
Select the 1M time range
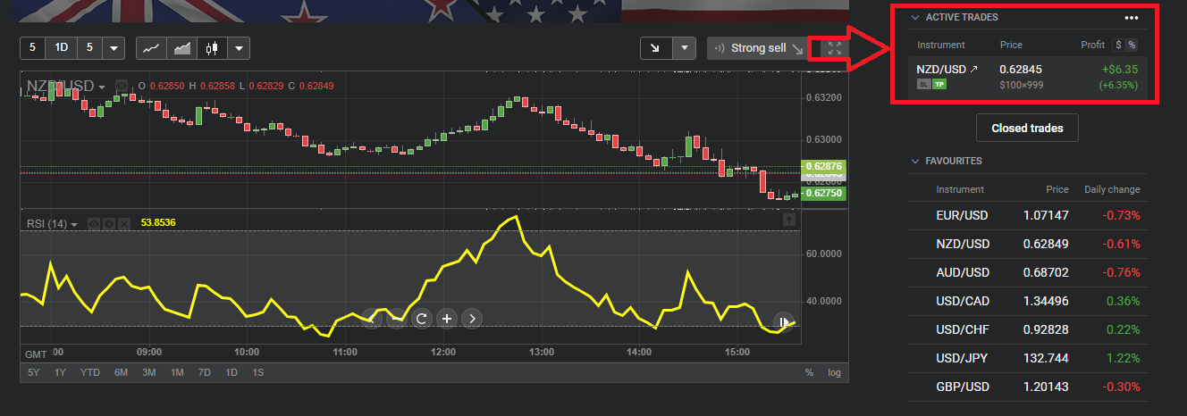pos(177,372)
